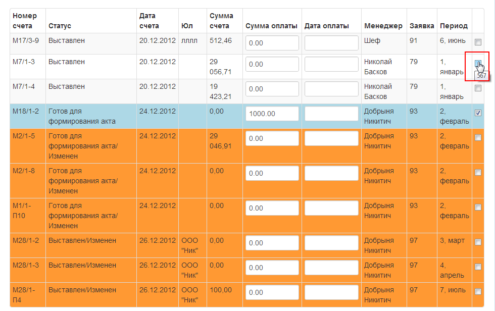Tick the checkbox for invoice M7/1-4
Image resolution: width=495 pixels, height=311 pixels.
click(x=478, y=88)
